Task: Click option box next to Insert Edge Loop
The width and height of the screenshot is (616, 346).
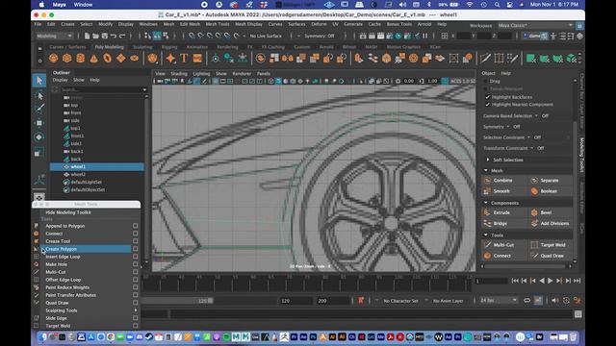Action: 135,257
